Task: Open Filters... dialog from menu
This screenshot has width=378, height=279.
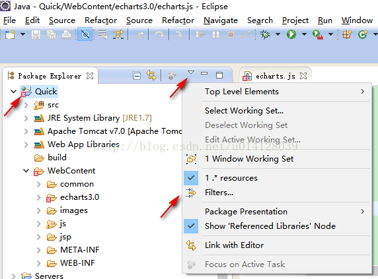Action: click(x=277, y=193)
